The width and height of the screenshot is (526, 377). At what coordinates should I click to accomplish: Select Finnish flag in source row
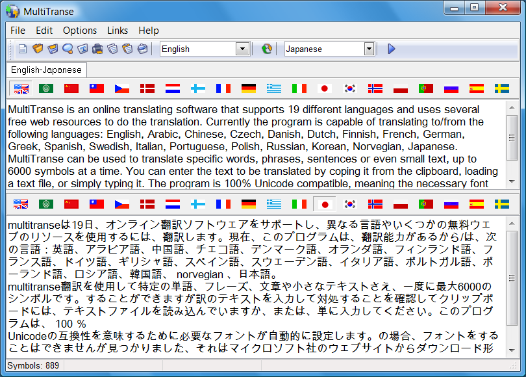(x=198, y=88)
